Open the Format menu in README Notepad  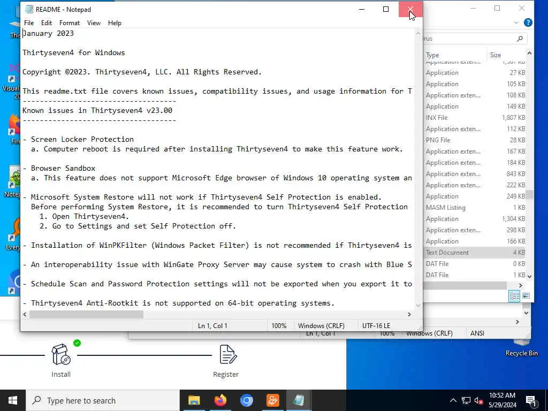click(x=69, y=22)
